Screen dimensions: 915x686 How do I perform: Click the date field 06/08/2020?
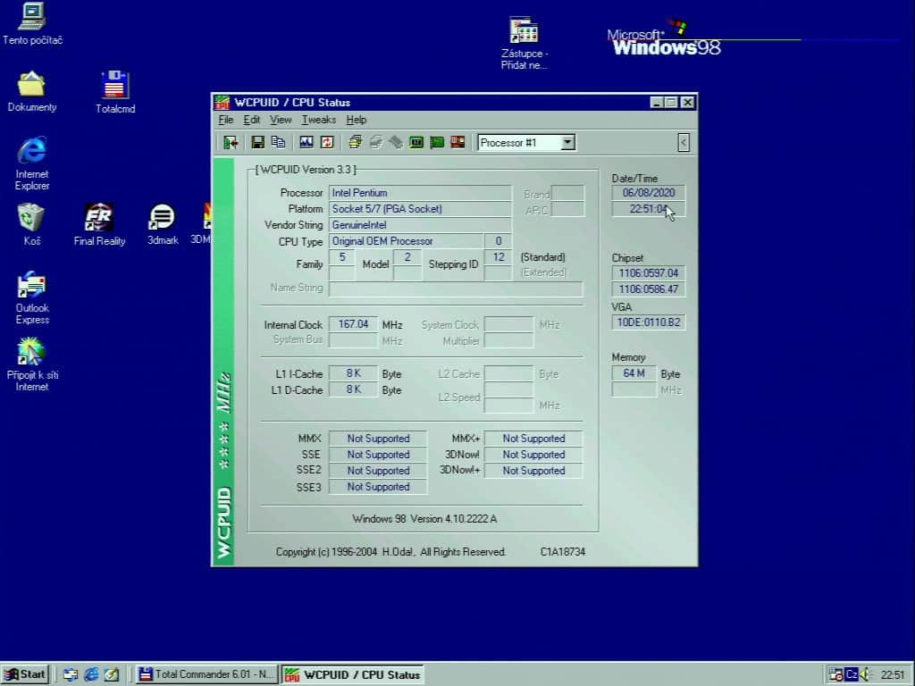tap(649, 193)
